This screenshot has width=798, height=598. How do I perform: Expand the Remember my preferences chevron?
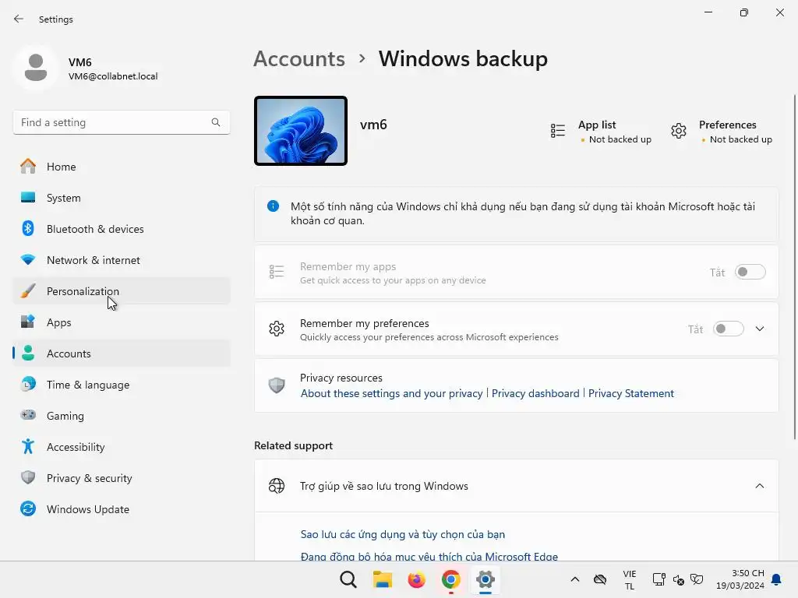coord(760,329)
